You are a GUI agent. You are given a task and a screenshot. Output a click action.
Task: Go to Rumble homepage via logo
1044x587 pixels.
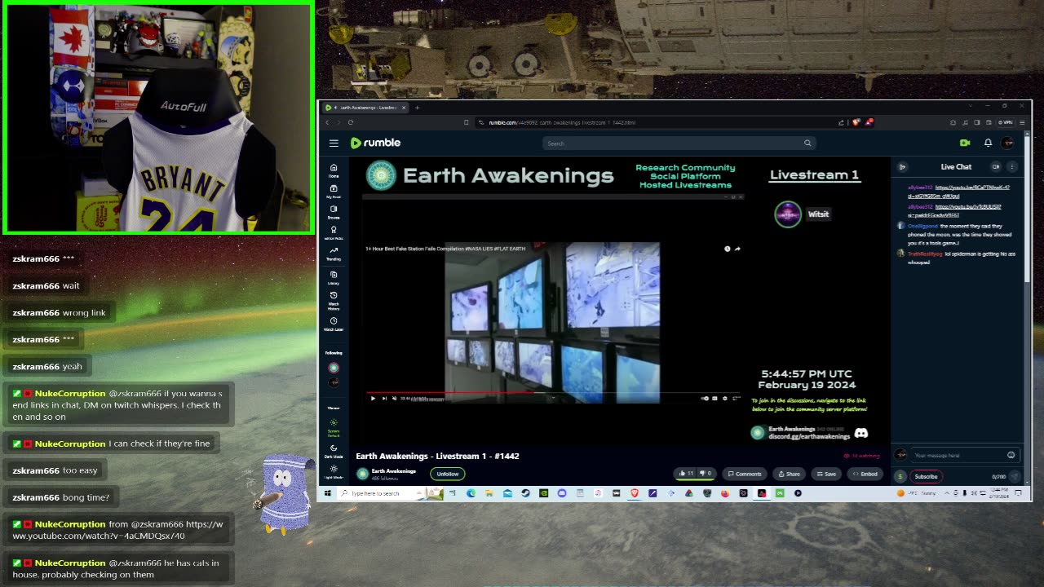click(x=375, y=143)
